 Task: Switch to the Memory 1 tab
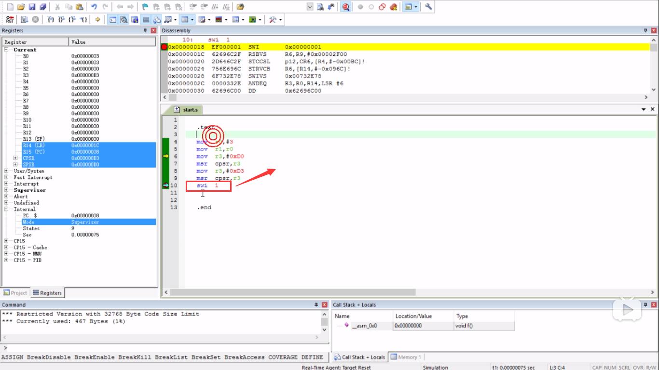point(406,357)
